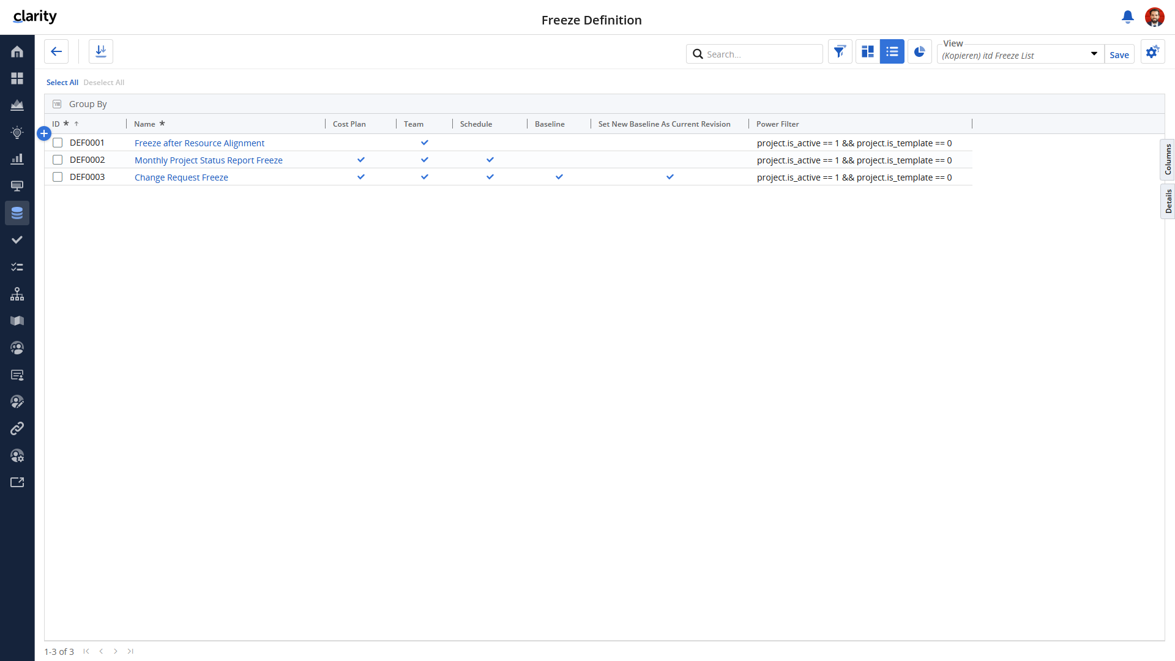Open Freeze after Resource Alignment definition
Viewport: 1175px width, 661px height.
coord(200,143)
